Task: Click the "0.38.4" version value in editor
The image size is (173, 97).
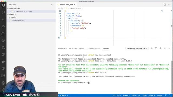Action: pos(85,23)
